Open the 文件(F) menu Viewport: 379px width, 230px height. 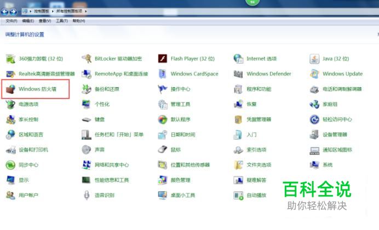[x=12, y=21]
